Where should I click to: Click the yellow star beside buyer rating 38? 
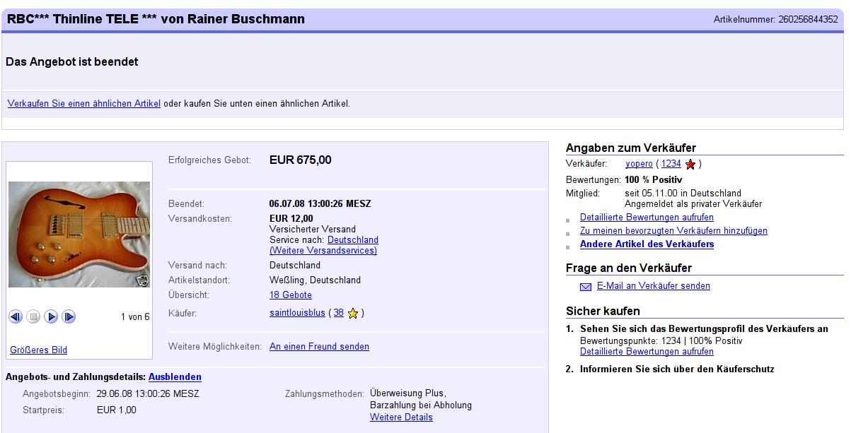(353, 313)
